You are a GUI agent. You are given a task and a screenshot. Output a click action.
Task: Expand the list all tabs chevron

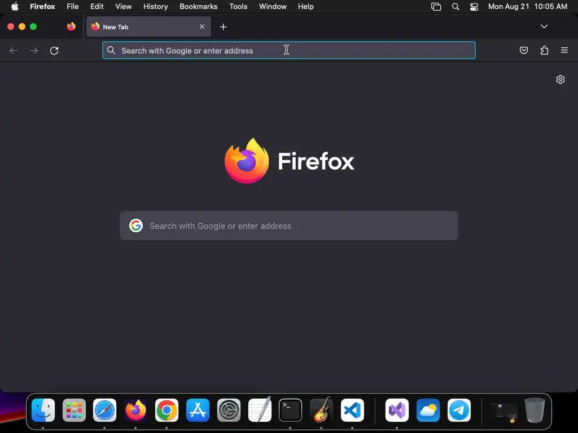[544, 26]
